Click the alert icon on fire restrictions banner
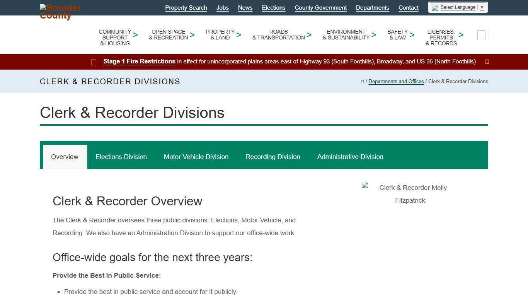Image resolution: width=528 pixels, height=297 pixels. point(94,61)
